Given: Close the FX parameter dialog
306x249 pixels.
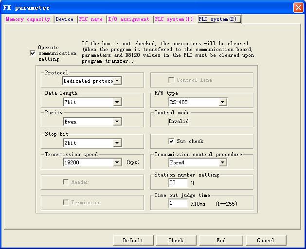Looking at the screenshot, I should point(298,7).
